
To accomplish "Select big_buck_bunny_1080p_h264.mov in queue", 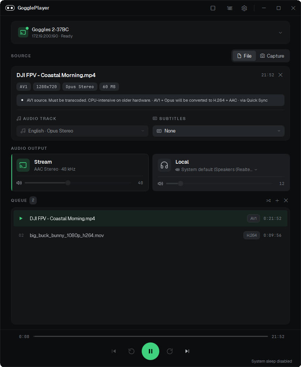I will point(150,235).
